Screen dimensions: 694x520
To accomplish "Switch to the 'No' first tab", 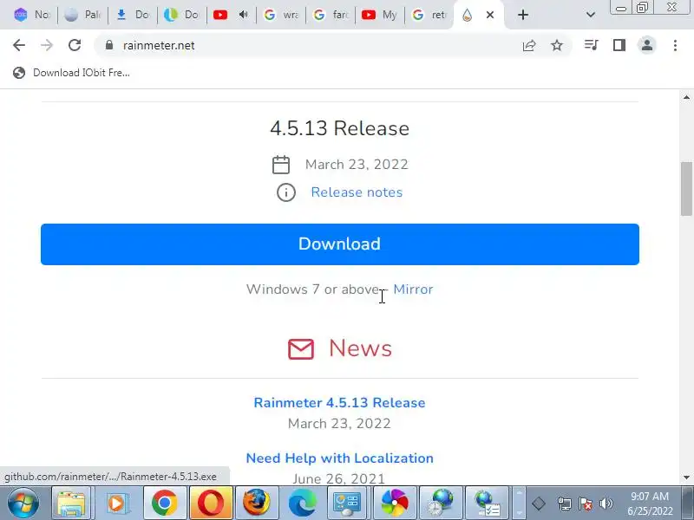I will coord(31,15).
